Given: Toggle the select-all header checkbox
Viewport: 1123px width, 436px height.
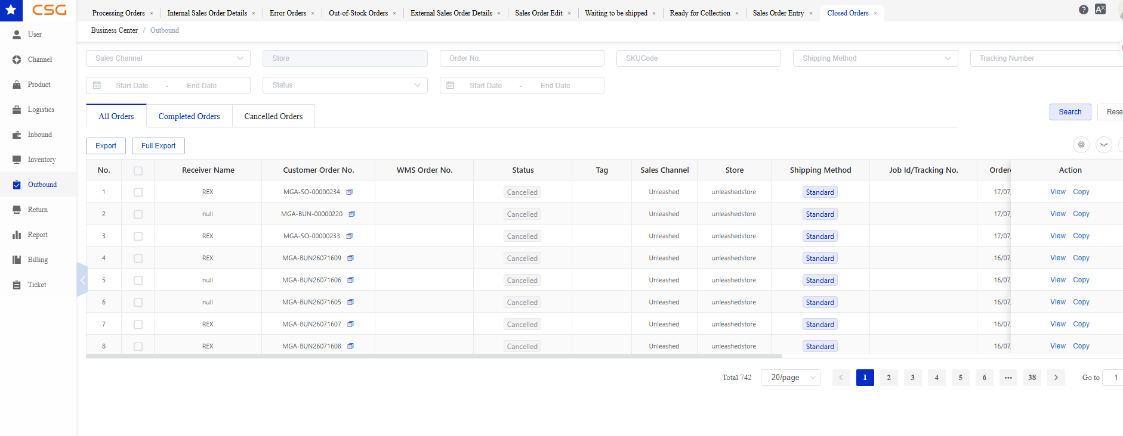Looking at the screenshot, I should [x=138, y=170].
